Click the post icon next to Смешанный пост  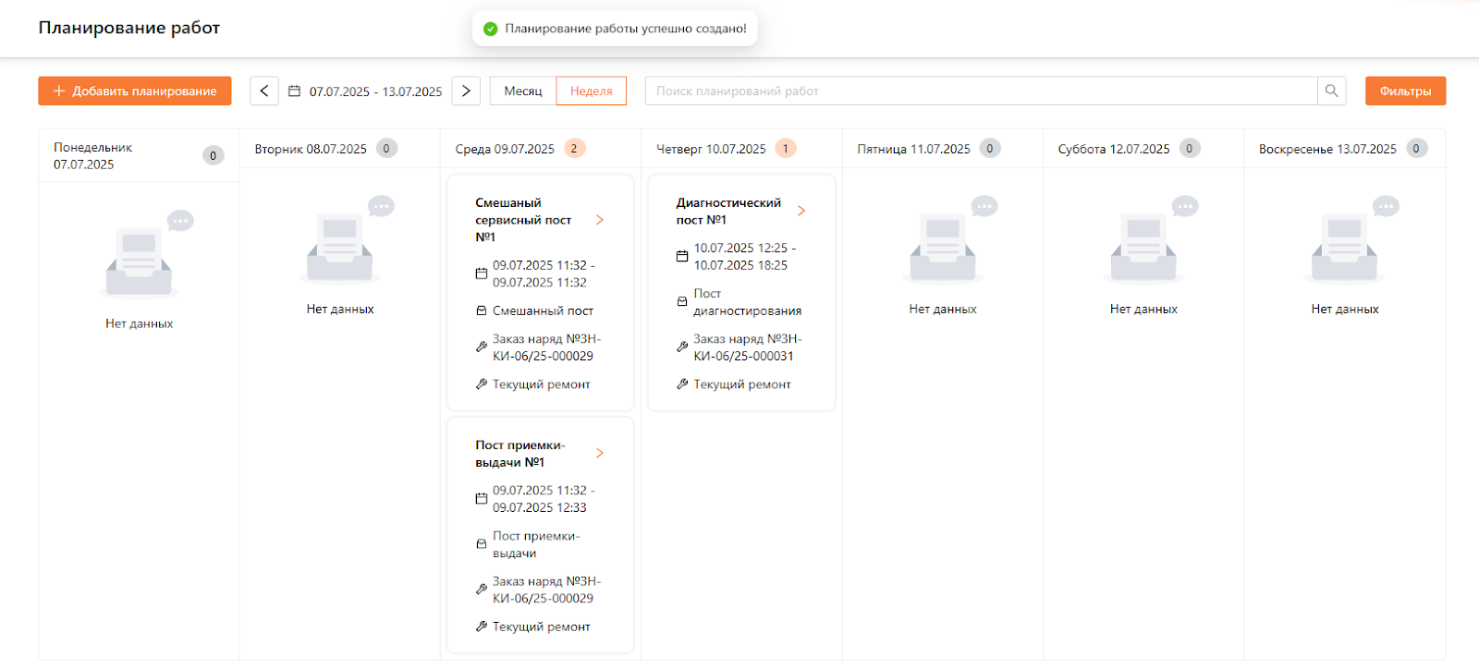pyautogui.click(x=481, y=310)
